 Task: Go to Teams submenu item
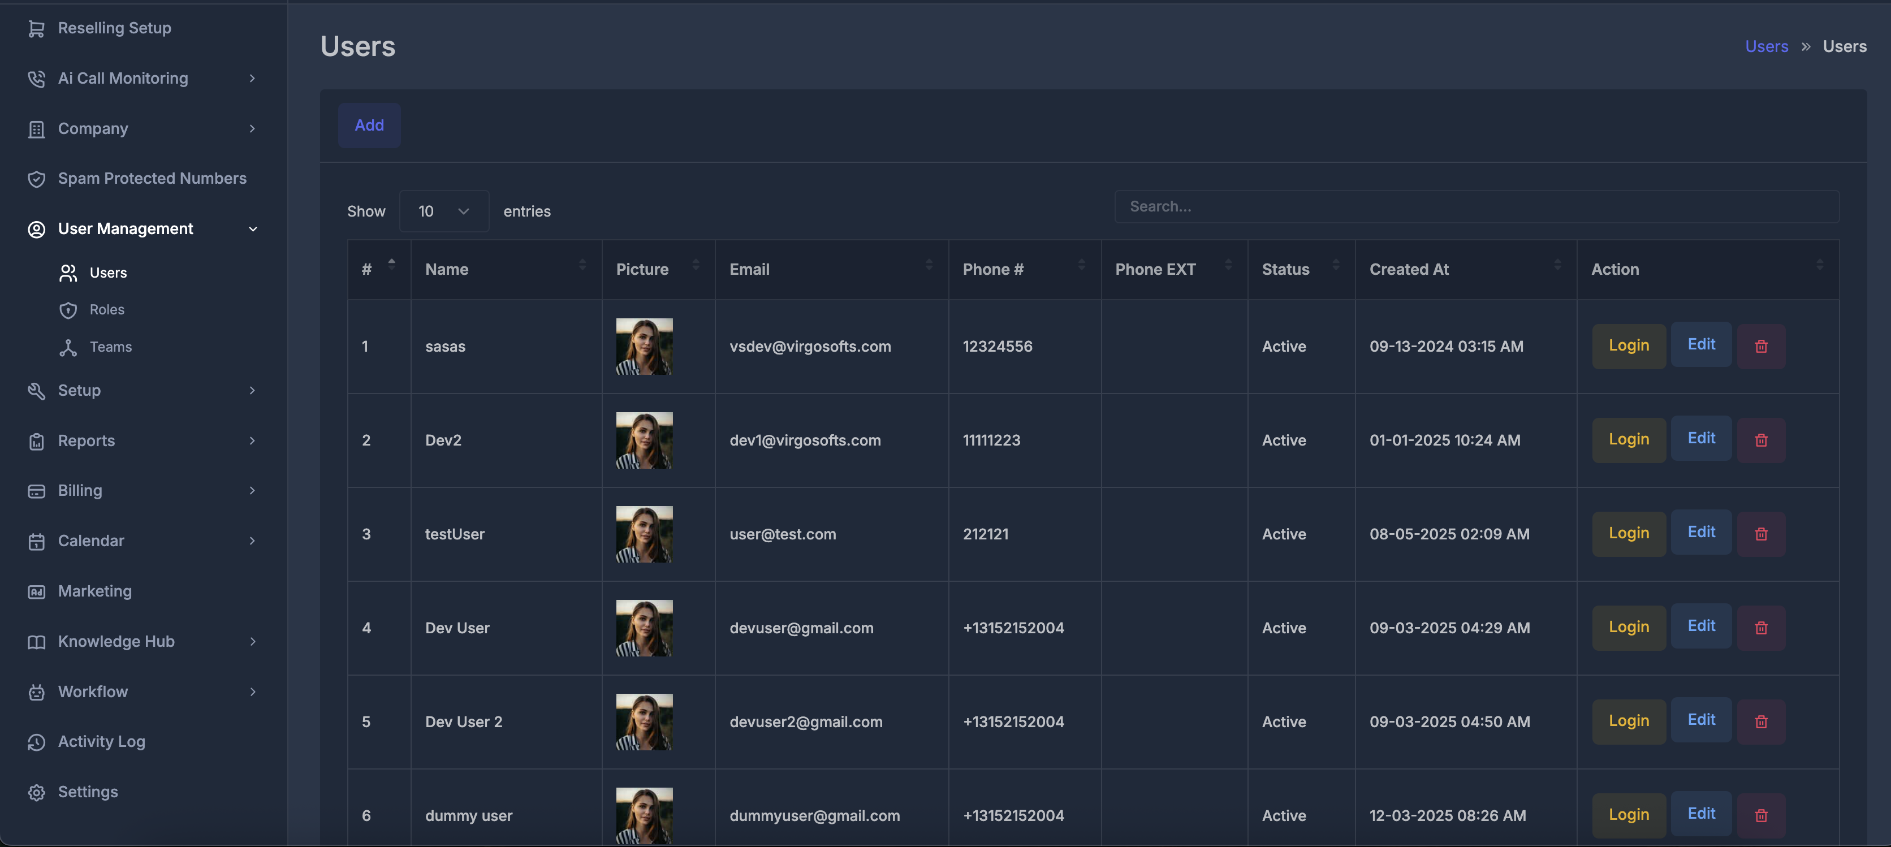pyautogui.click(x=110, y=348)
